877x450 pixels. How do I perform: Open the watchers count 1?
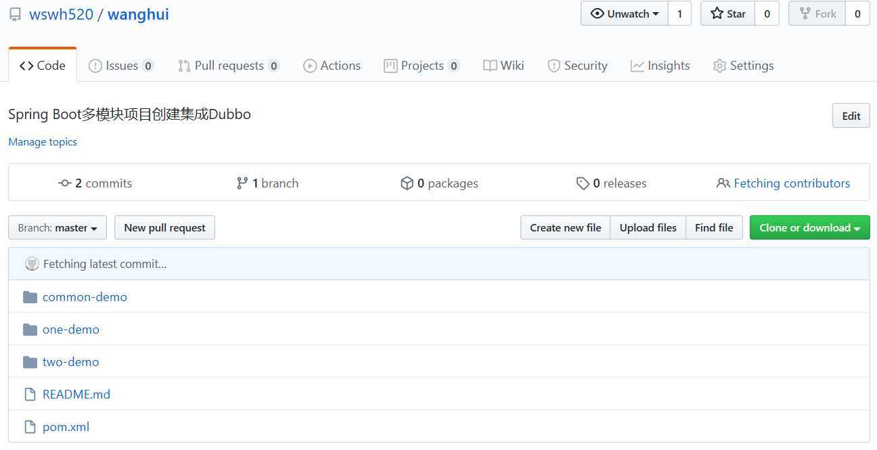coord(679,14)
